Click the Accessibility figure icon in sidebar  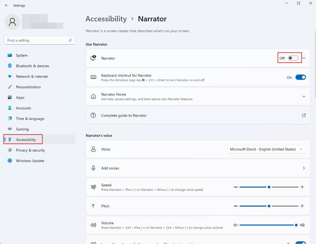point(9,139)
